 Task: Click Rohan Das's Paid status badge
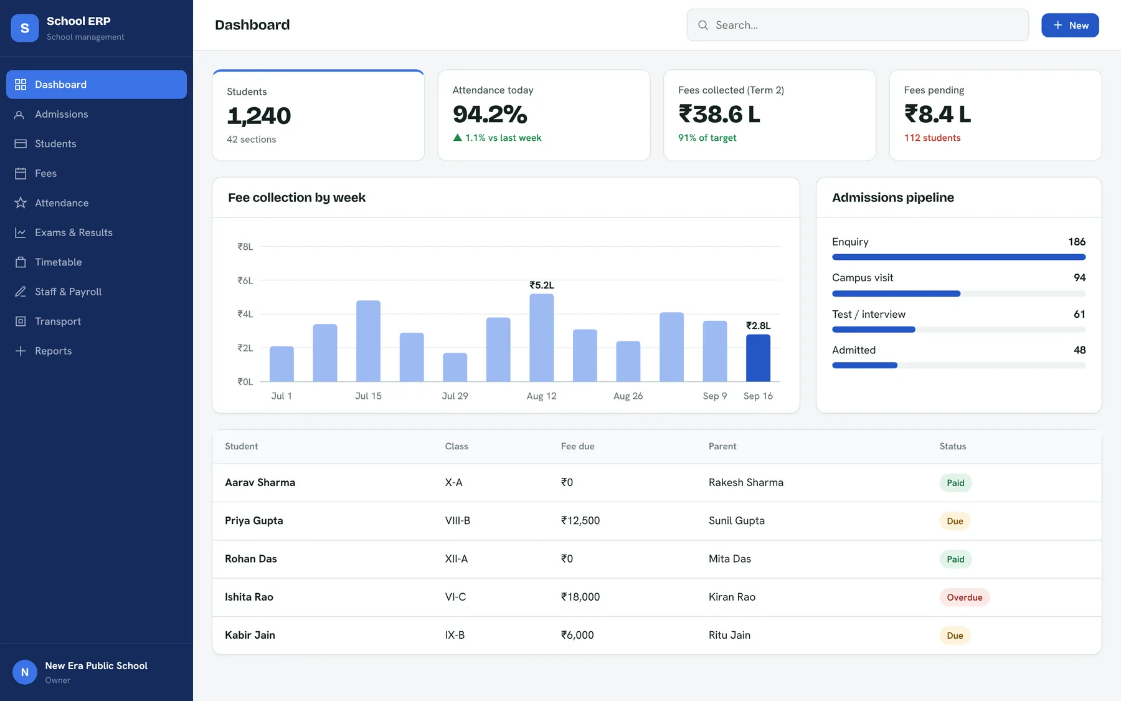955,559
